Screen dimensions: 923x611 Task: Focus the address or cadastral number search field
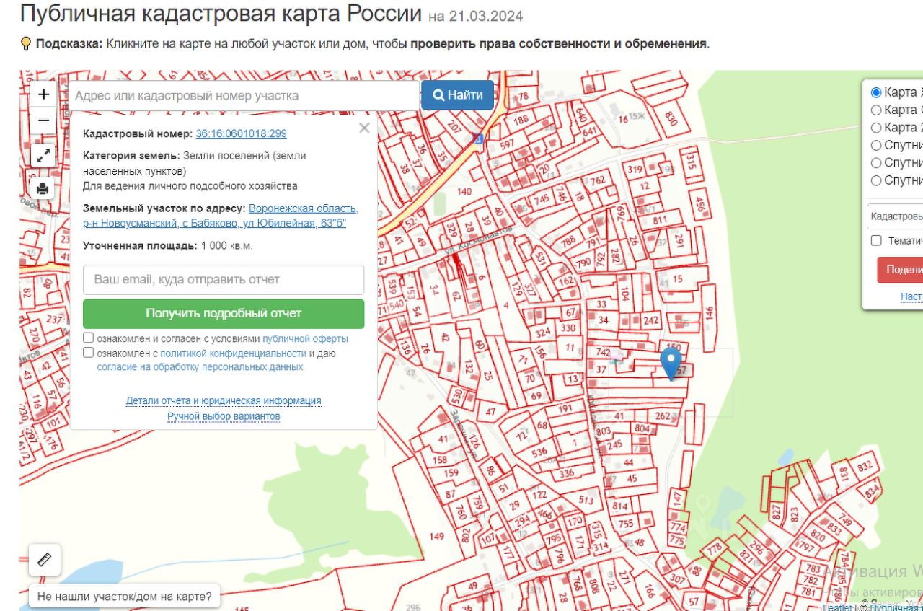click(244, 96)
